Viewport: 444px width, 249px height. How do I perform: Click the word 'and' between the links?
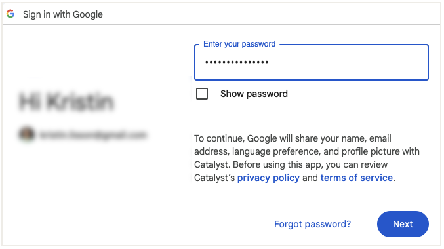pos(310,178)
